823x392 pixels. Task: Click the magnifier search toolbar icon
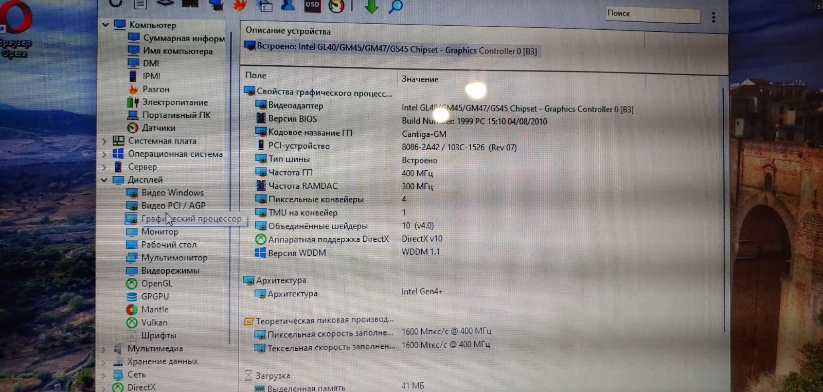coord(396,7)
